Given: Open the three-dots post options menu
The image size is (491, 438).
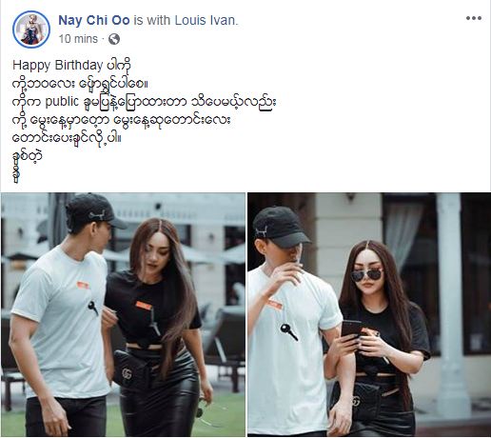Looking at the screenshot, I should (474, 18).
